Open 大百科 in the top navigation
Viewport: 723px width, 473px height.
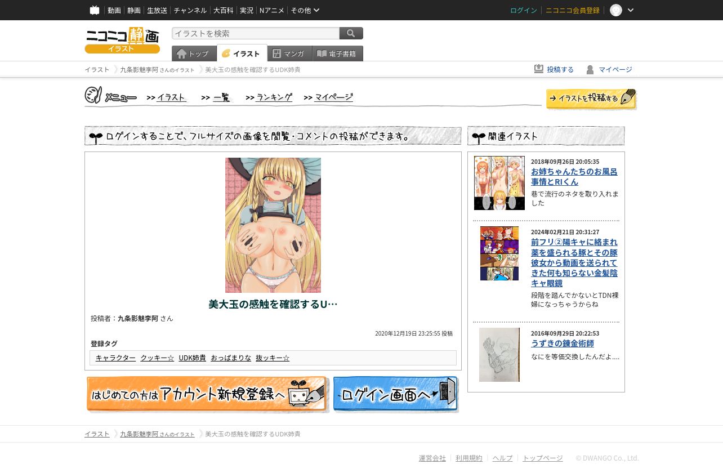click(x=223, y=10)
